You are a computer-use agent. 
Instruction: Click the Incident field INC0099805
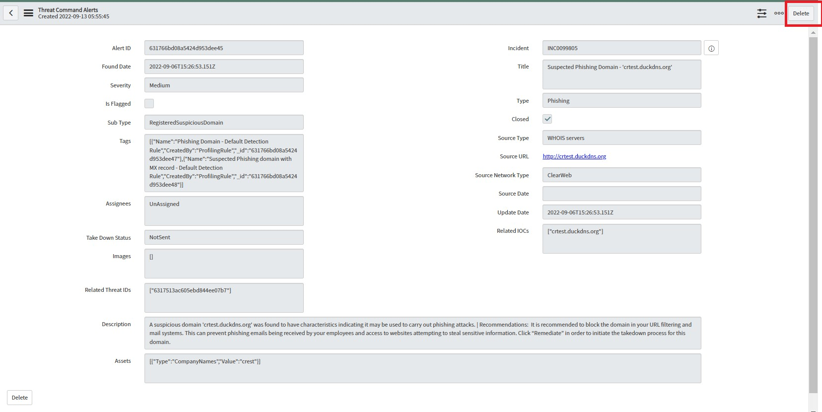621,48
